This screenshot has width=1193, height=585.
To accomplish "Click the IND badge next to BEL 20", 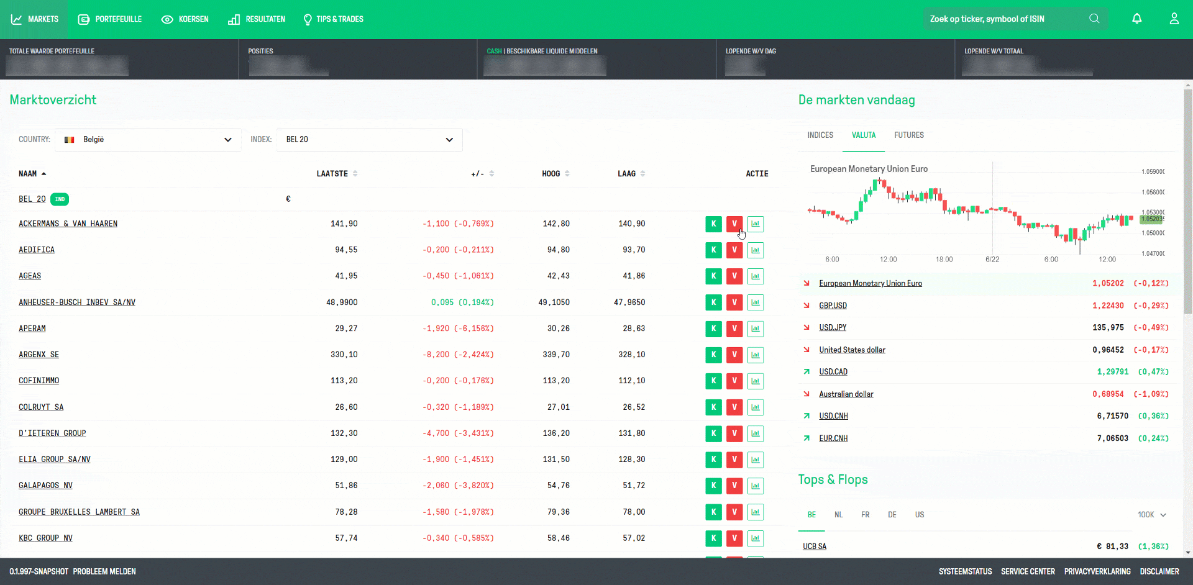I will (x=60, y=199).
